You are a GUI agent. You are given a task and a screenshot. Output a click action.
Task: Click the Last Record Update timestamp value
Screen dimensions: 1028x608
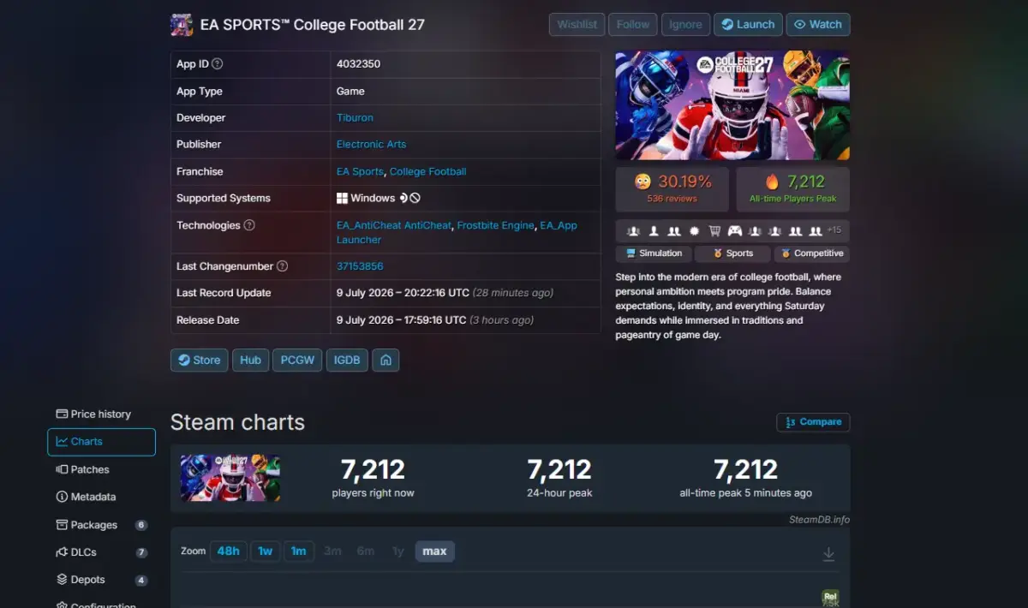[x=445, y=293]
